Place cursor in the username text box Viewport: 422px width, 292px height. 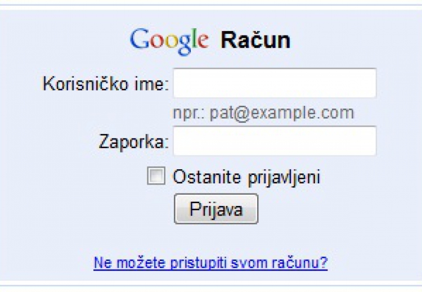click(275, 83)
